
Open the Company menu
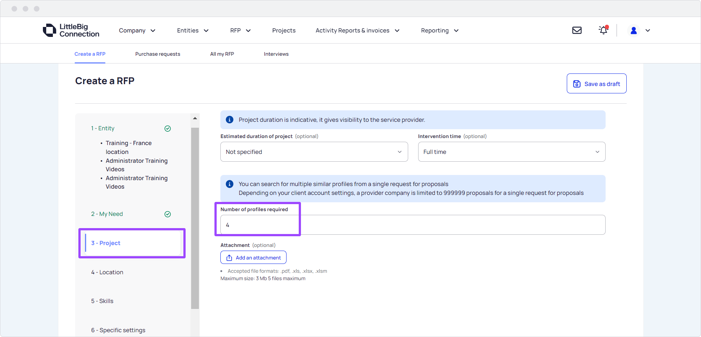[137, 31]
